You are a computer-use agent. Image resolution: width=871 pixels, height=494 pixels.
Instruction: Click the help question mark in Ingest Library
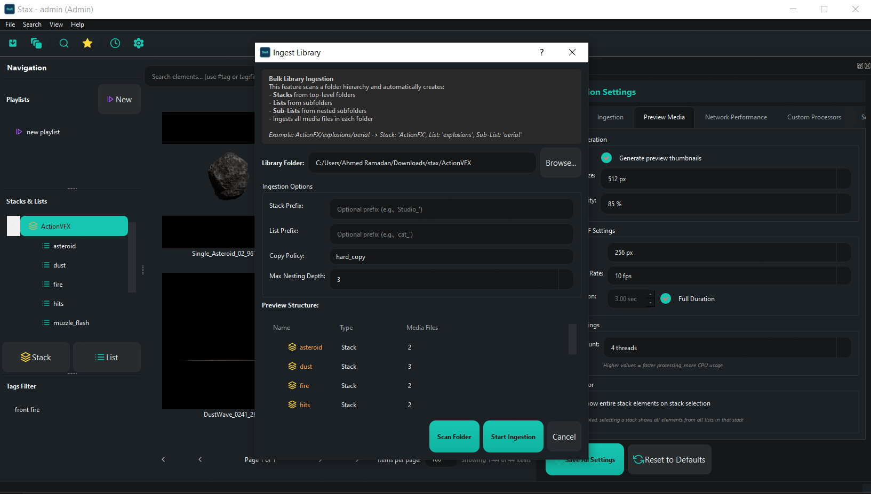(x=541, y=52)
